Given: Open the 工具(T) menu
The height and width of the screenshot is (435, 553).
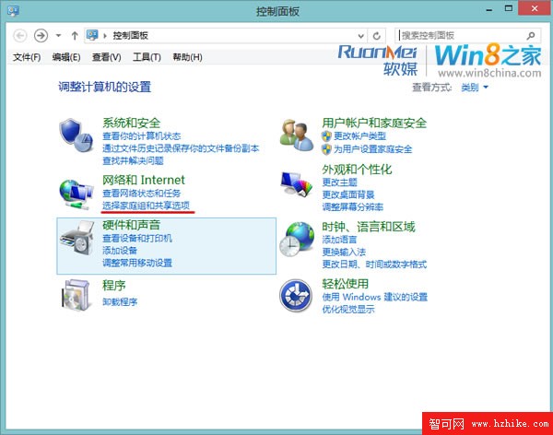Looking at the screenshot, I should click(x=147, y=57).
